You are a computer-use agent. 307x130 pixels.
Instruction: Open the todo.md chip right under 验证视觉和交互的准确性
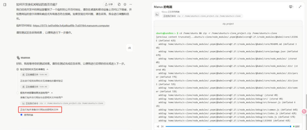coord(35,75)
